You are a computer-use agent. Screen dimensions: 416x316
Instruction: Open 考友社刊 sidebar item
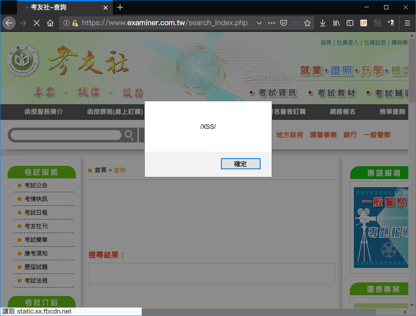[x=36, y=226]
